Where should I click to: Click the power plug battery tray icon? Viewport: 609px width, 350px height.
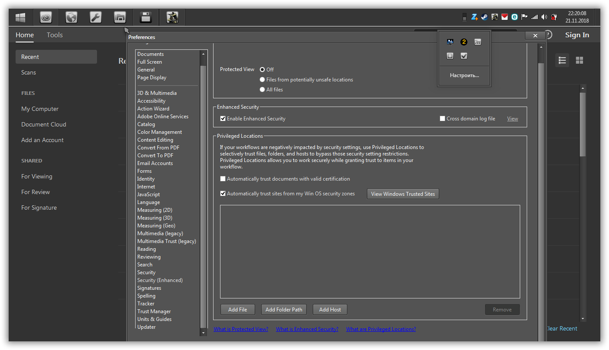[554, 17]
